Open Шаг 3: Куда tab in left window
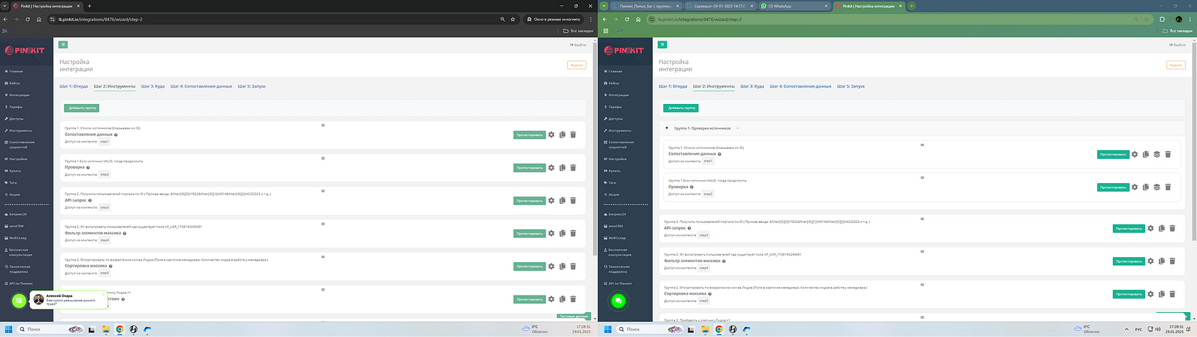 click(152, 86)
